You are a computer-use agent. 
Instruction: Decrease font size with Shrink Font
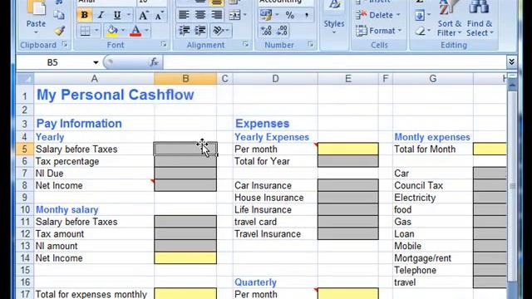(x=159, y=15)
